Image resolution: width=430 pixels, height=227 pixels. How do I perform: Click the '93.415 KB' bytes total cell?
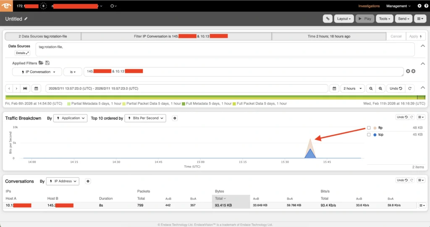(231, 205)
